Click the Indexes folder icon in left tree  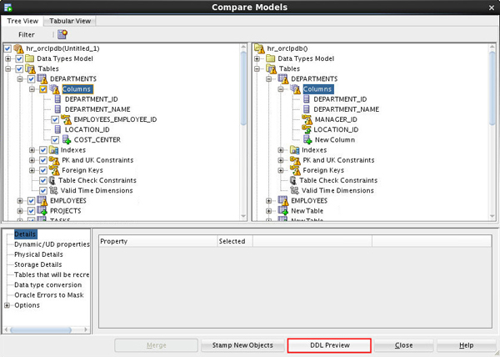coord(53,150)
